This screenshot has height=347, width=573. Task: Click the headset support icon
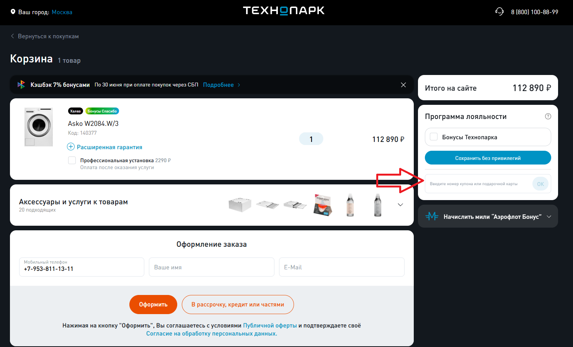[x=500, y=11]
